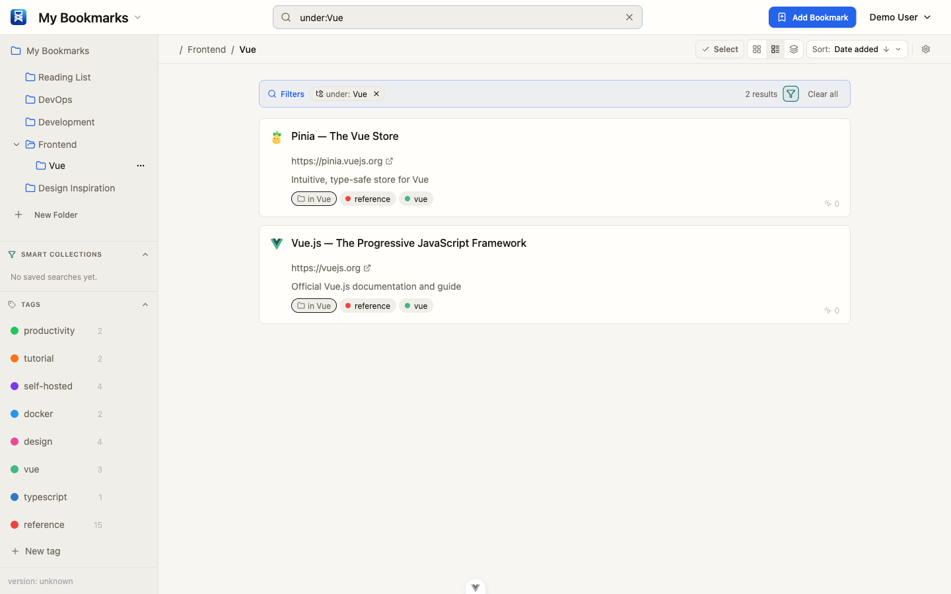Click Frontend in the breadcrumb
This screenshot has width=951, height=594.
(x=207, y=49)
